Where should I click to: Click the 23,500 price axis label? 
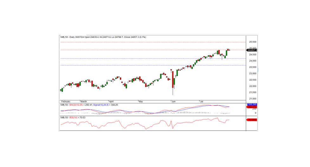click(253, 67)
